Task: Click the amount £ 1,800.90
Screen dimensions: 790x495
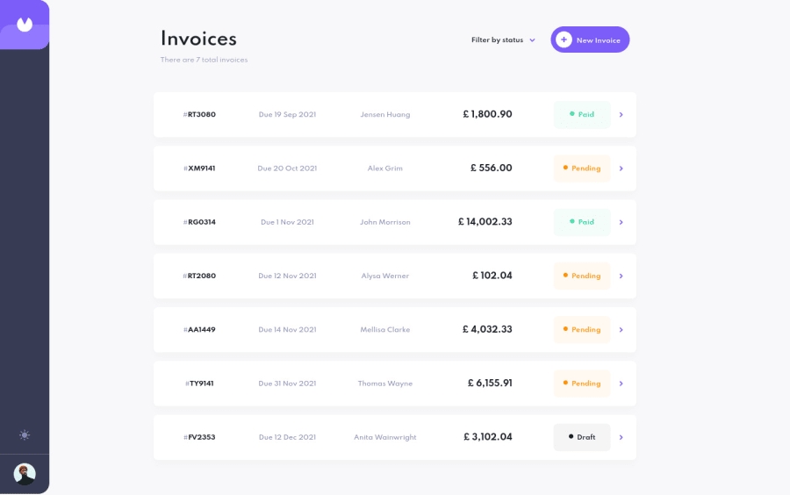Action: tap(487, 114)
